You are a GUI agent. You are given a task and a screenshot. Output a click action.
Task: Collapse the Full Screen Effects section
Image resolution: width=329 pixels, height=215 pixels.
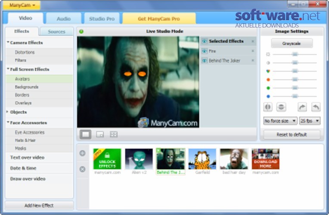coord(8,69)
